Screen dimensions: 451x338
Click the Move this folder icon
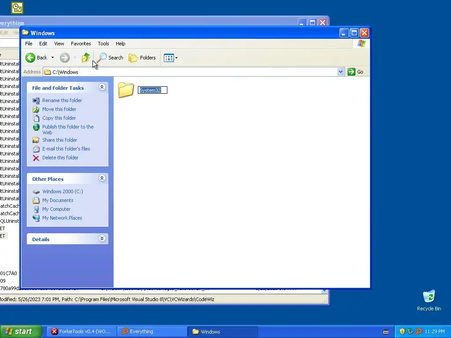[x=36, y=110]
